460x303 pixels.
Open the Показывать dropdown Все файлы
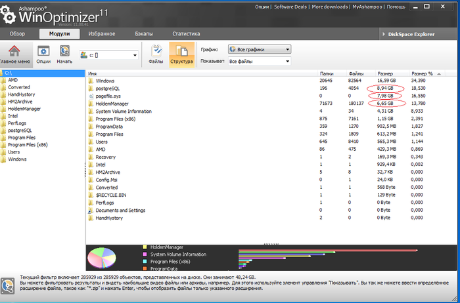(260, 61)
